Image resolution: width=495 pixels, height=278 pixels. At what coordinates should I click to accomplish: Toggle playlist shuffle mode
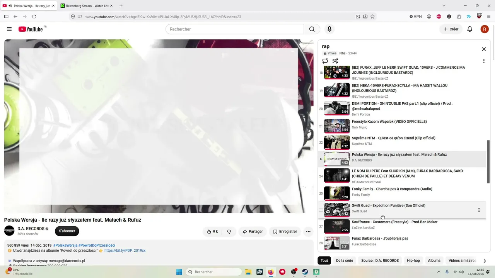pos(335,61)
